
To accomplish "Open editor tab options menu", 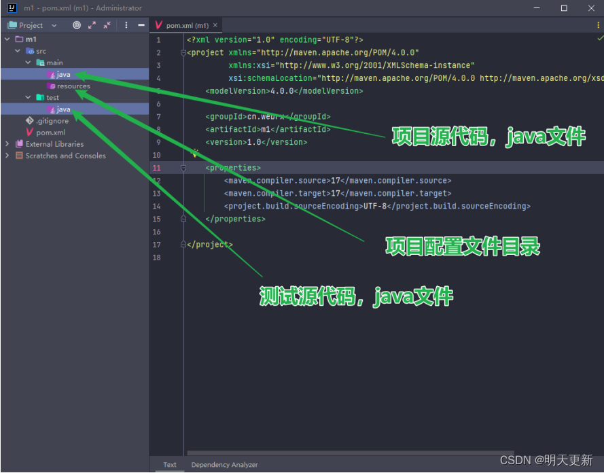I will pos(598,25).
